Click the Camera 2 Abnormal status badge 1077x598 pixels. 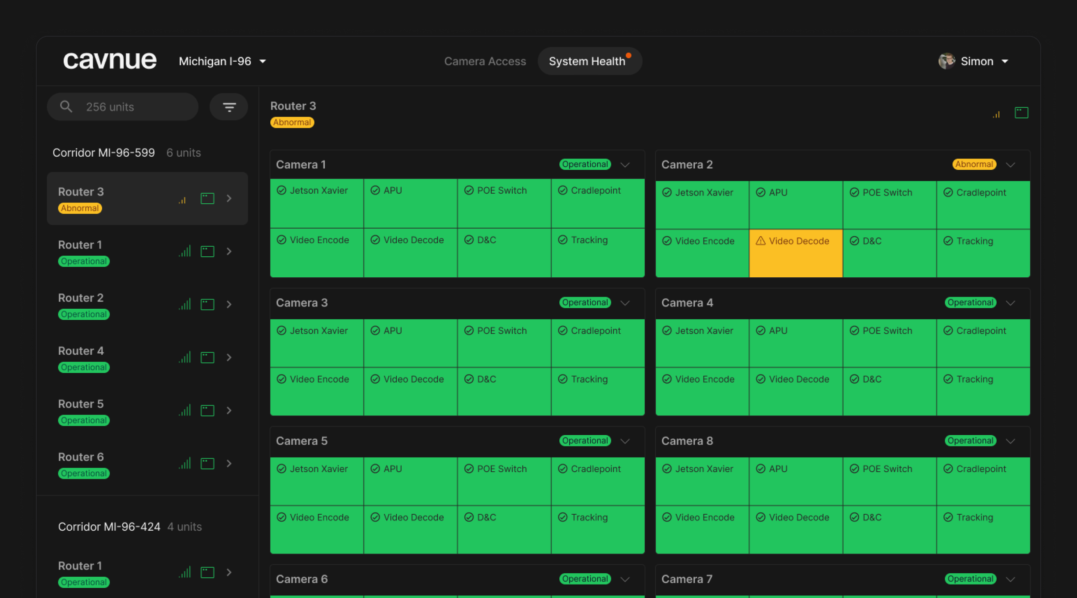pos(974,164)
